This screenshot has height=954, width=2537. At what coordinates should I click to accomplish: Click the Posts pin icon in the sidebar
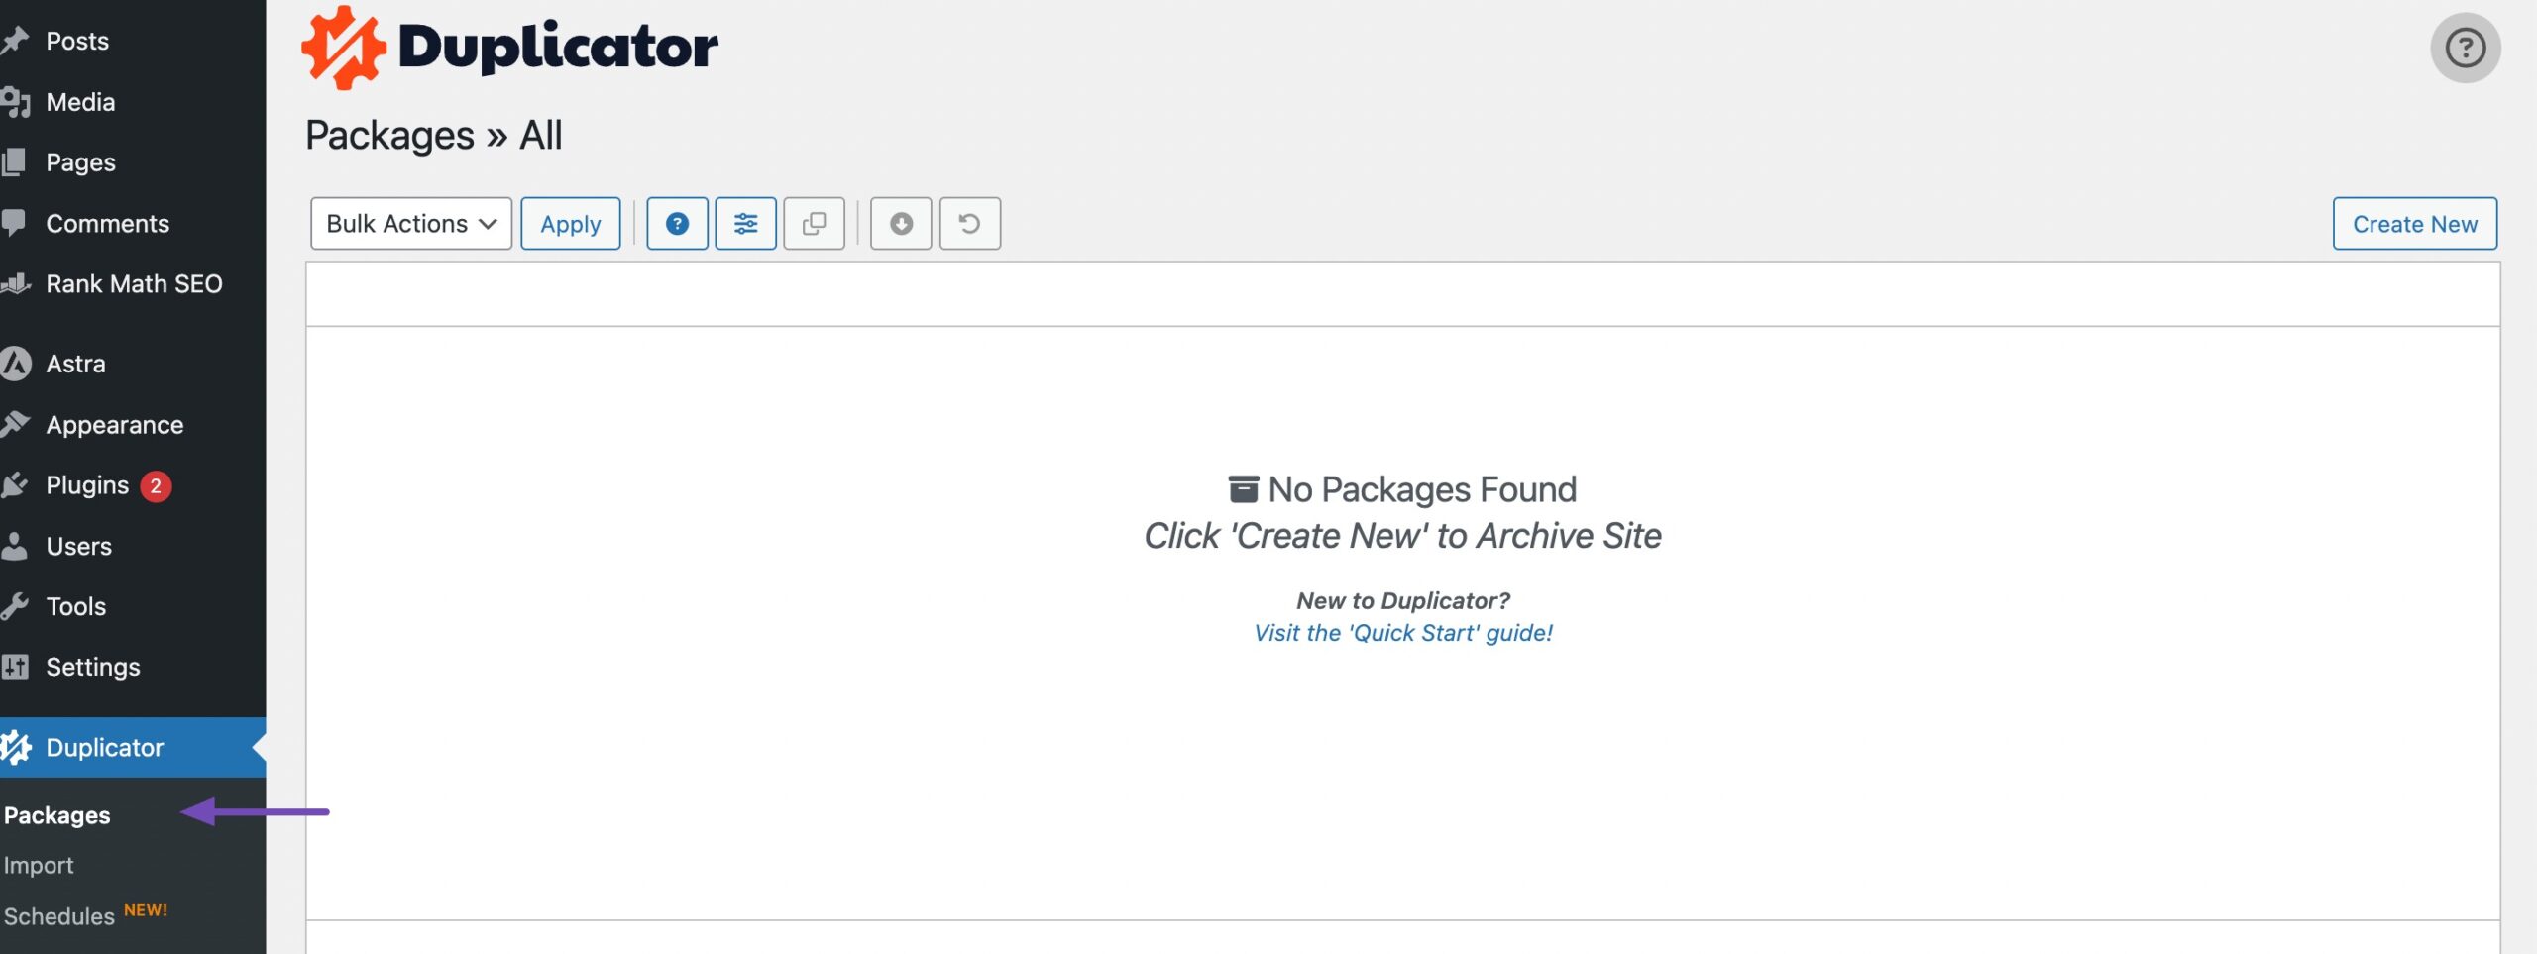pyautogui.click(x=15, y=41)
